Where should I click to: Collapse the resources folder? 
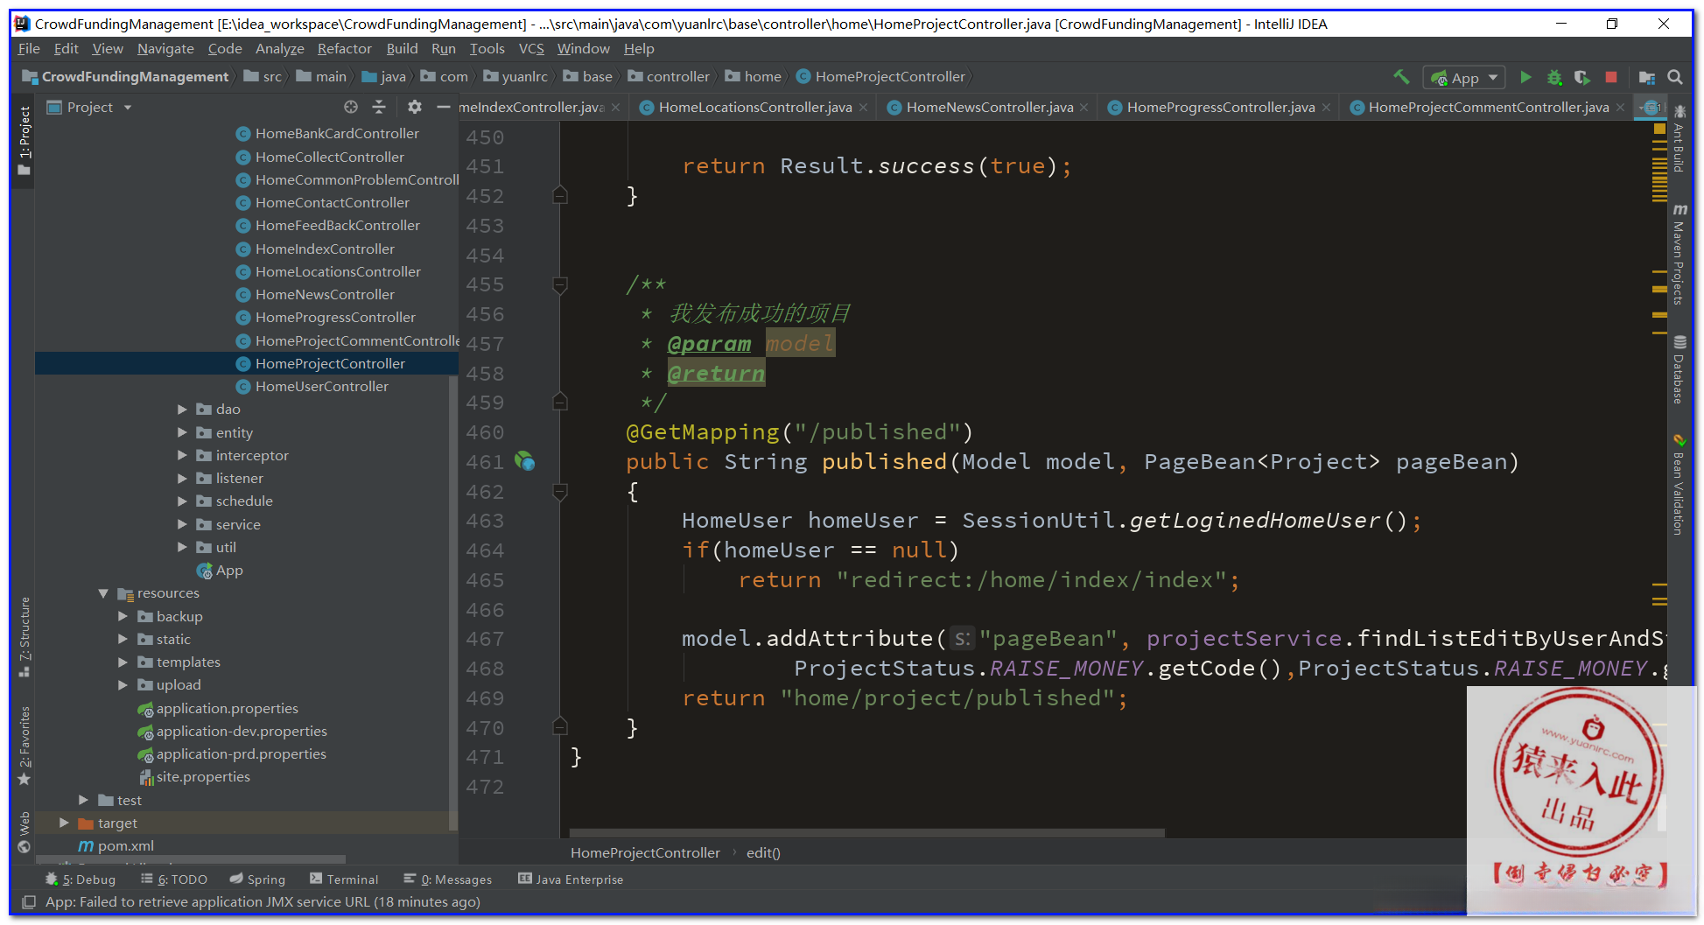[x=103, y=593]
